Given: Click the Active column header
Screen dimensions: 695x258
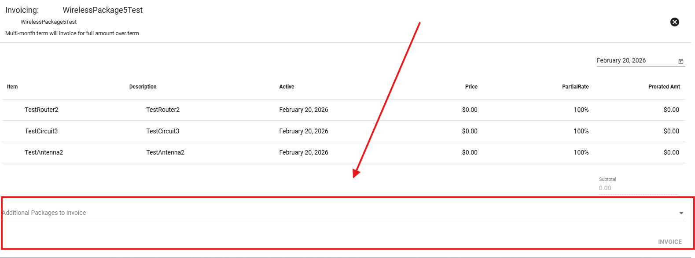Looking at the screenshot, I should click(x=287, y=87).
